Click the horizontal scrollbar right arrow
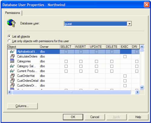151x123 pixels. click(137, 92)
